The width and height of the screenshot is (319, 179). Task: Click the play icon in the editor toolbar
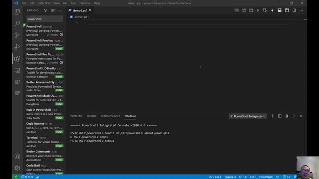point(258,10)
